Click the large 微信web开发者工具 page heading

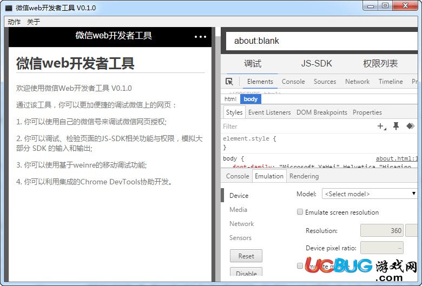75,63
